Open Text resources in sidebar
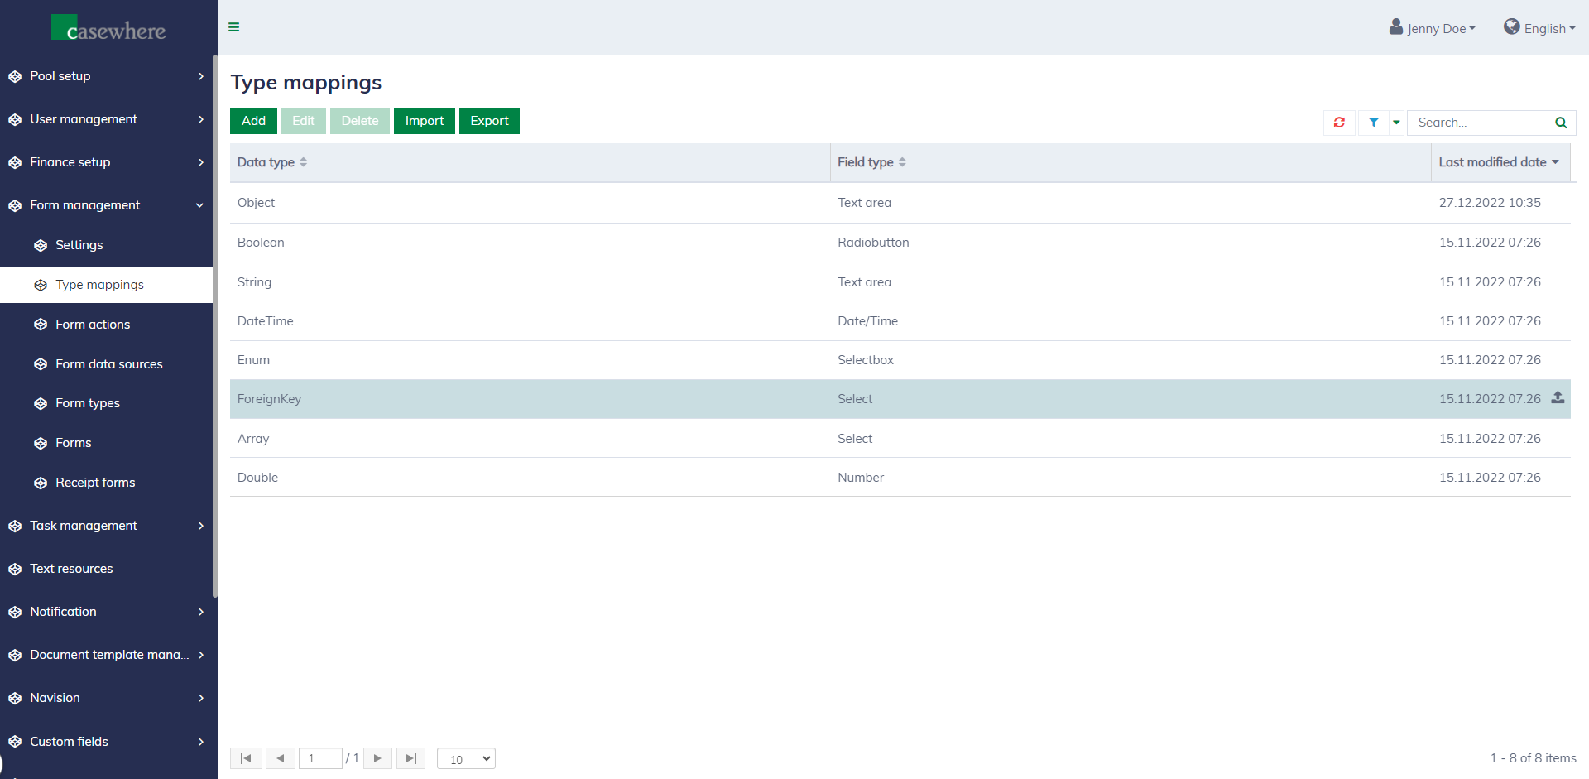 click(71, 569)
